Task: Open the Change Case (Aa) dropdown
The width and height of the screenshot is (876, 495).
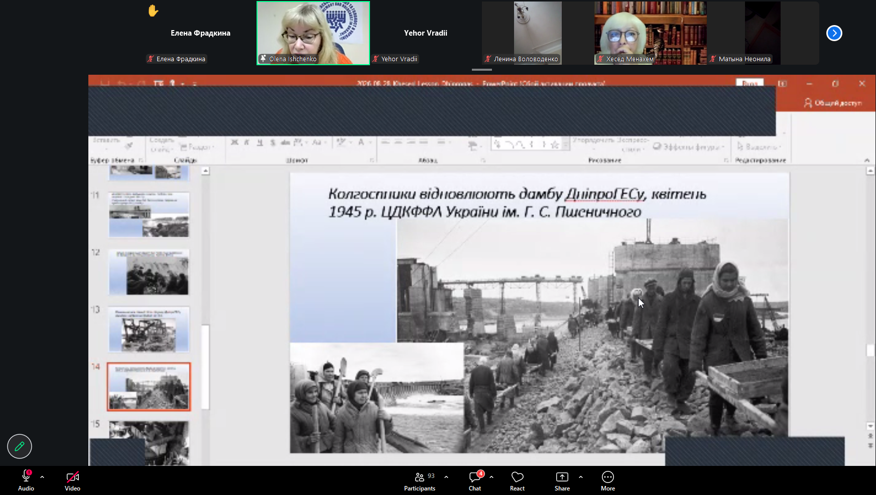Action: click(318, 142)
